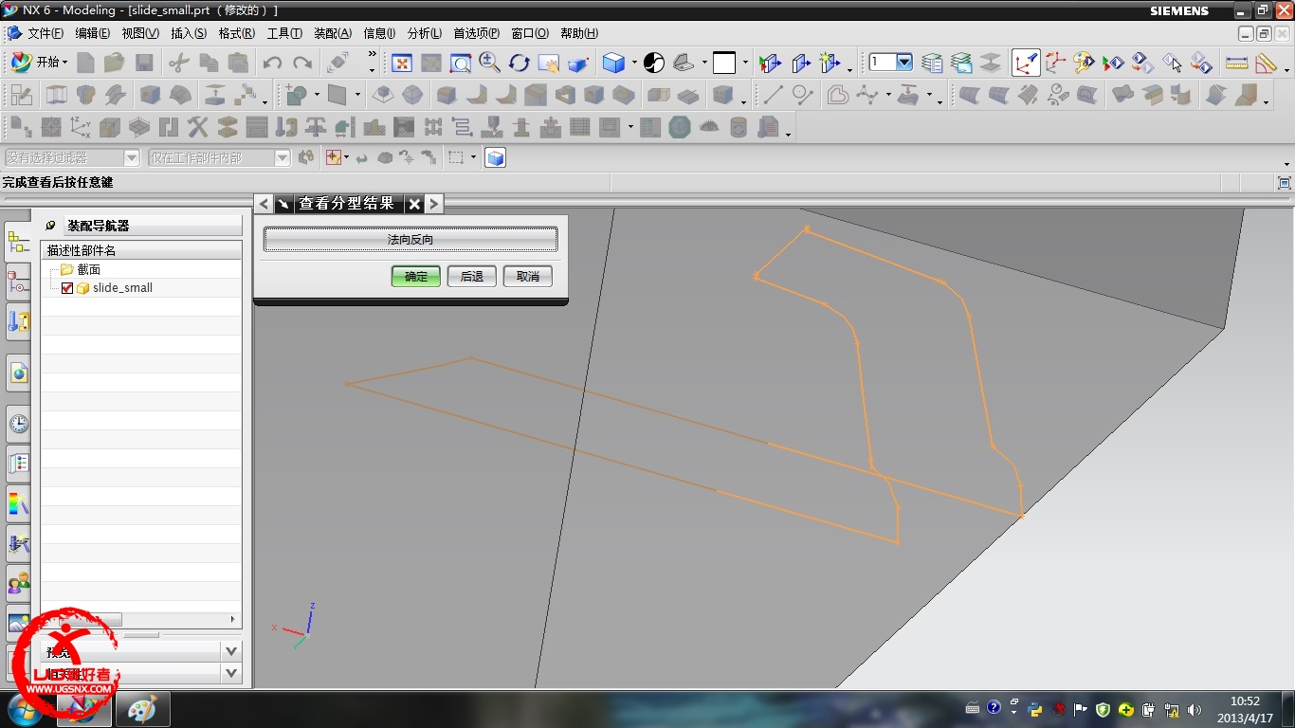The width and height of the screenshot is (1295, 728).
Task: Open the 视图(V) menu
Action: (140, 33)
